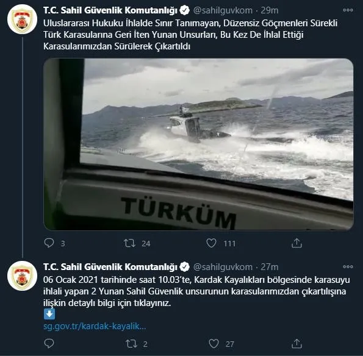363x356 pixels.
Task: Open more options on the 29m tweet
Action: pos(348,10)
